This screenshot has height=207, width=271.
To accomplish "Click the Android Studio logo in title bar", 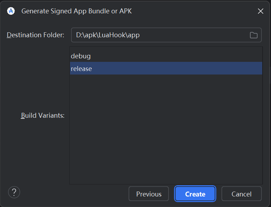I will coord(11,11).
